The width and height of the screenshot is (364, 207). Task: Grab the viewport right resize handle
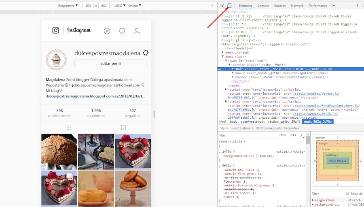154,114
